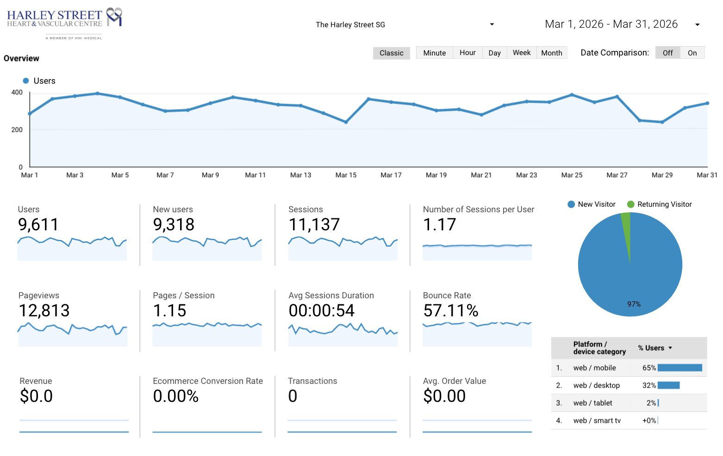Turn Date Comparison On

pos(692,53)
